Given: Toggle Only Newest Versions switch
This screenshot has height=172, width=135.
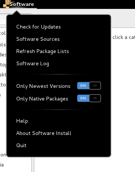Looking at the screenshot, I should coord(89,86).
